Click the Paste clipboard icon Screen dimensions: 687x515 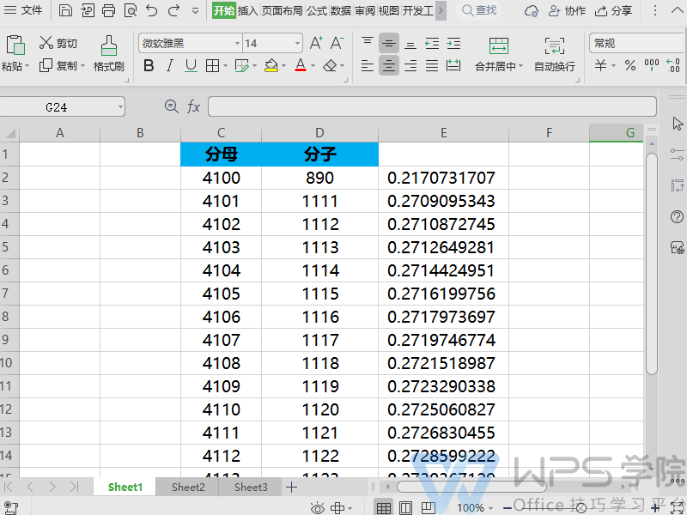(x=15, y=45)
